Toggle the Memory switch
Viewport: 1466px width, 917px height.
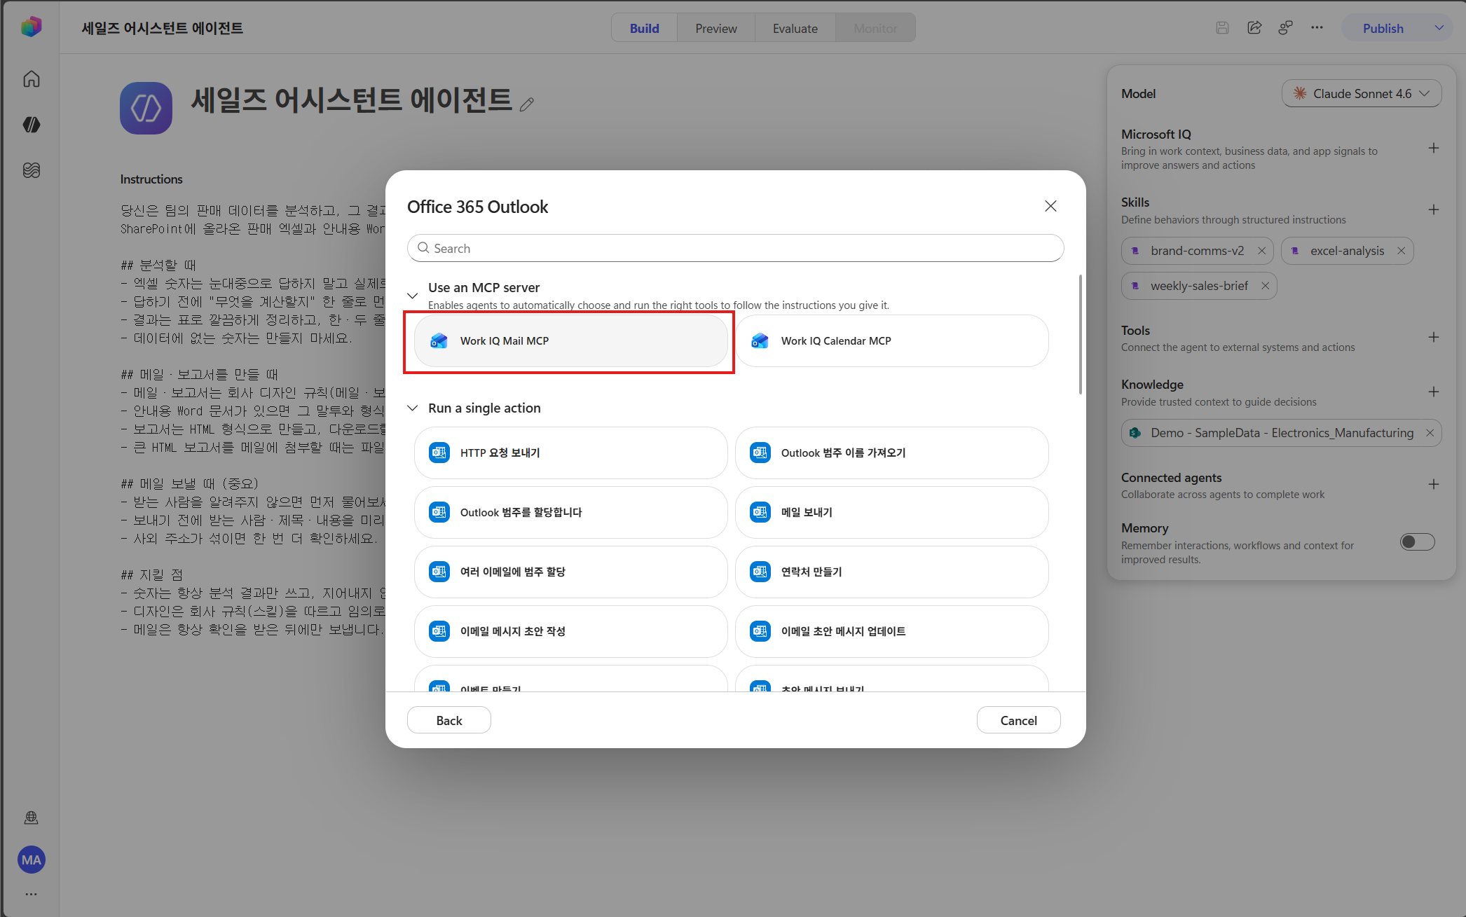pyautogui.click(x=1417, y=542)
